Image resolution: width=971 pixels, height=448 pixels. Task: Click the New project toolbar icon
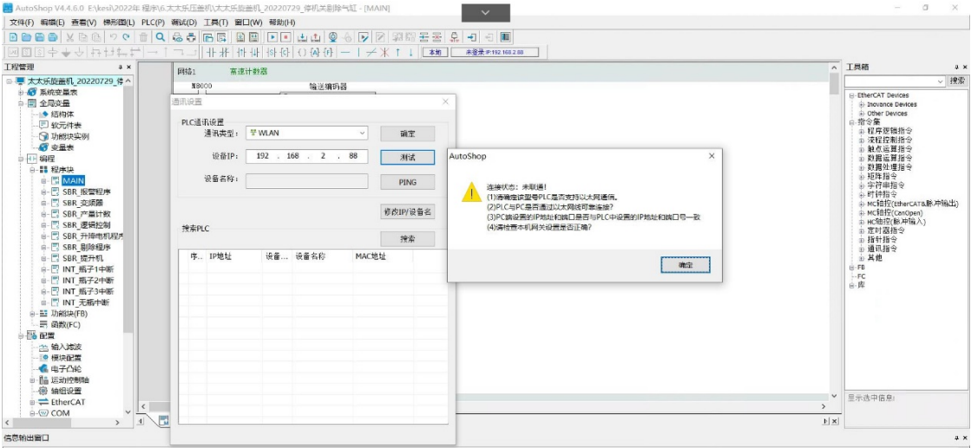13,36
